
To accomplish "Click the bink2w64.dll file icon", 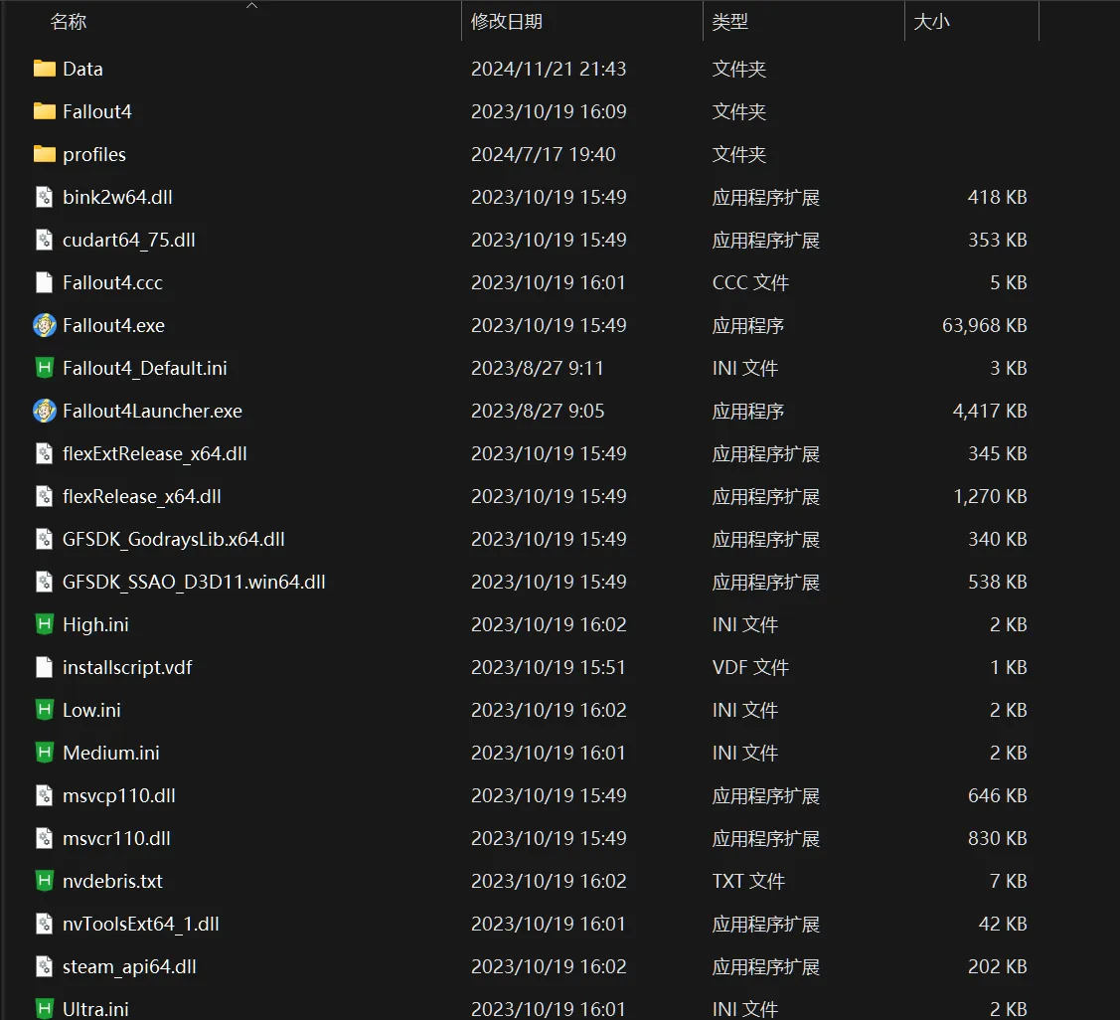I will (45, 197).
